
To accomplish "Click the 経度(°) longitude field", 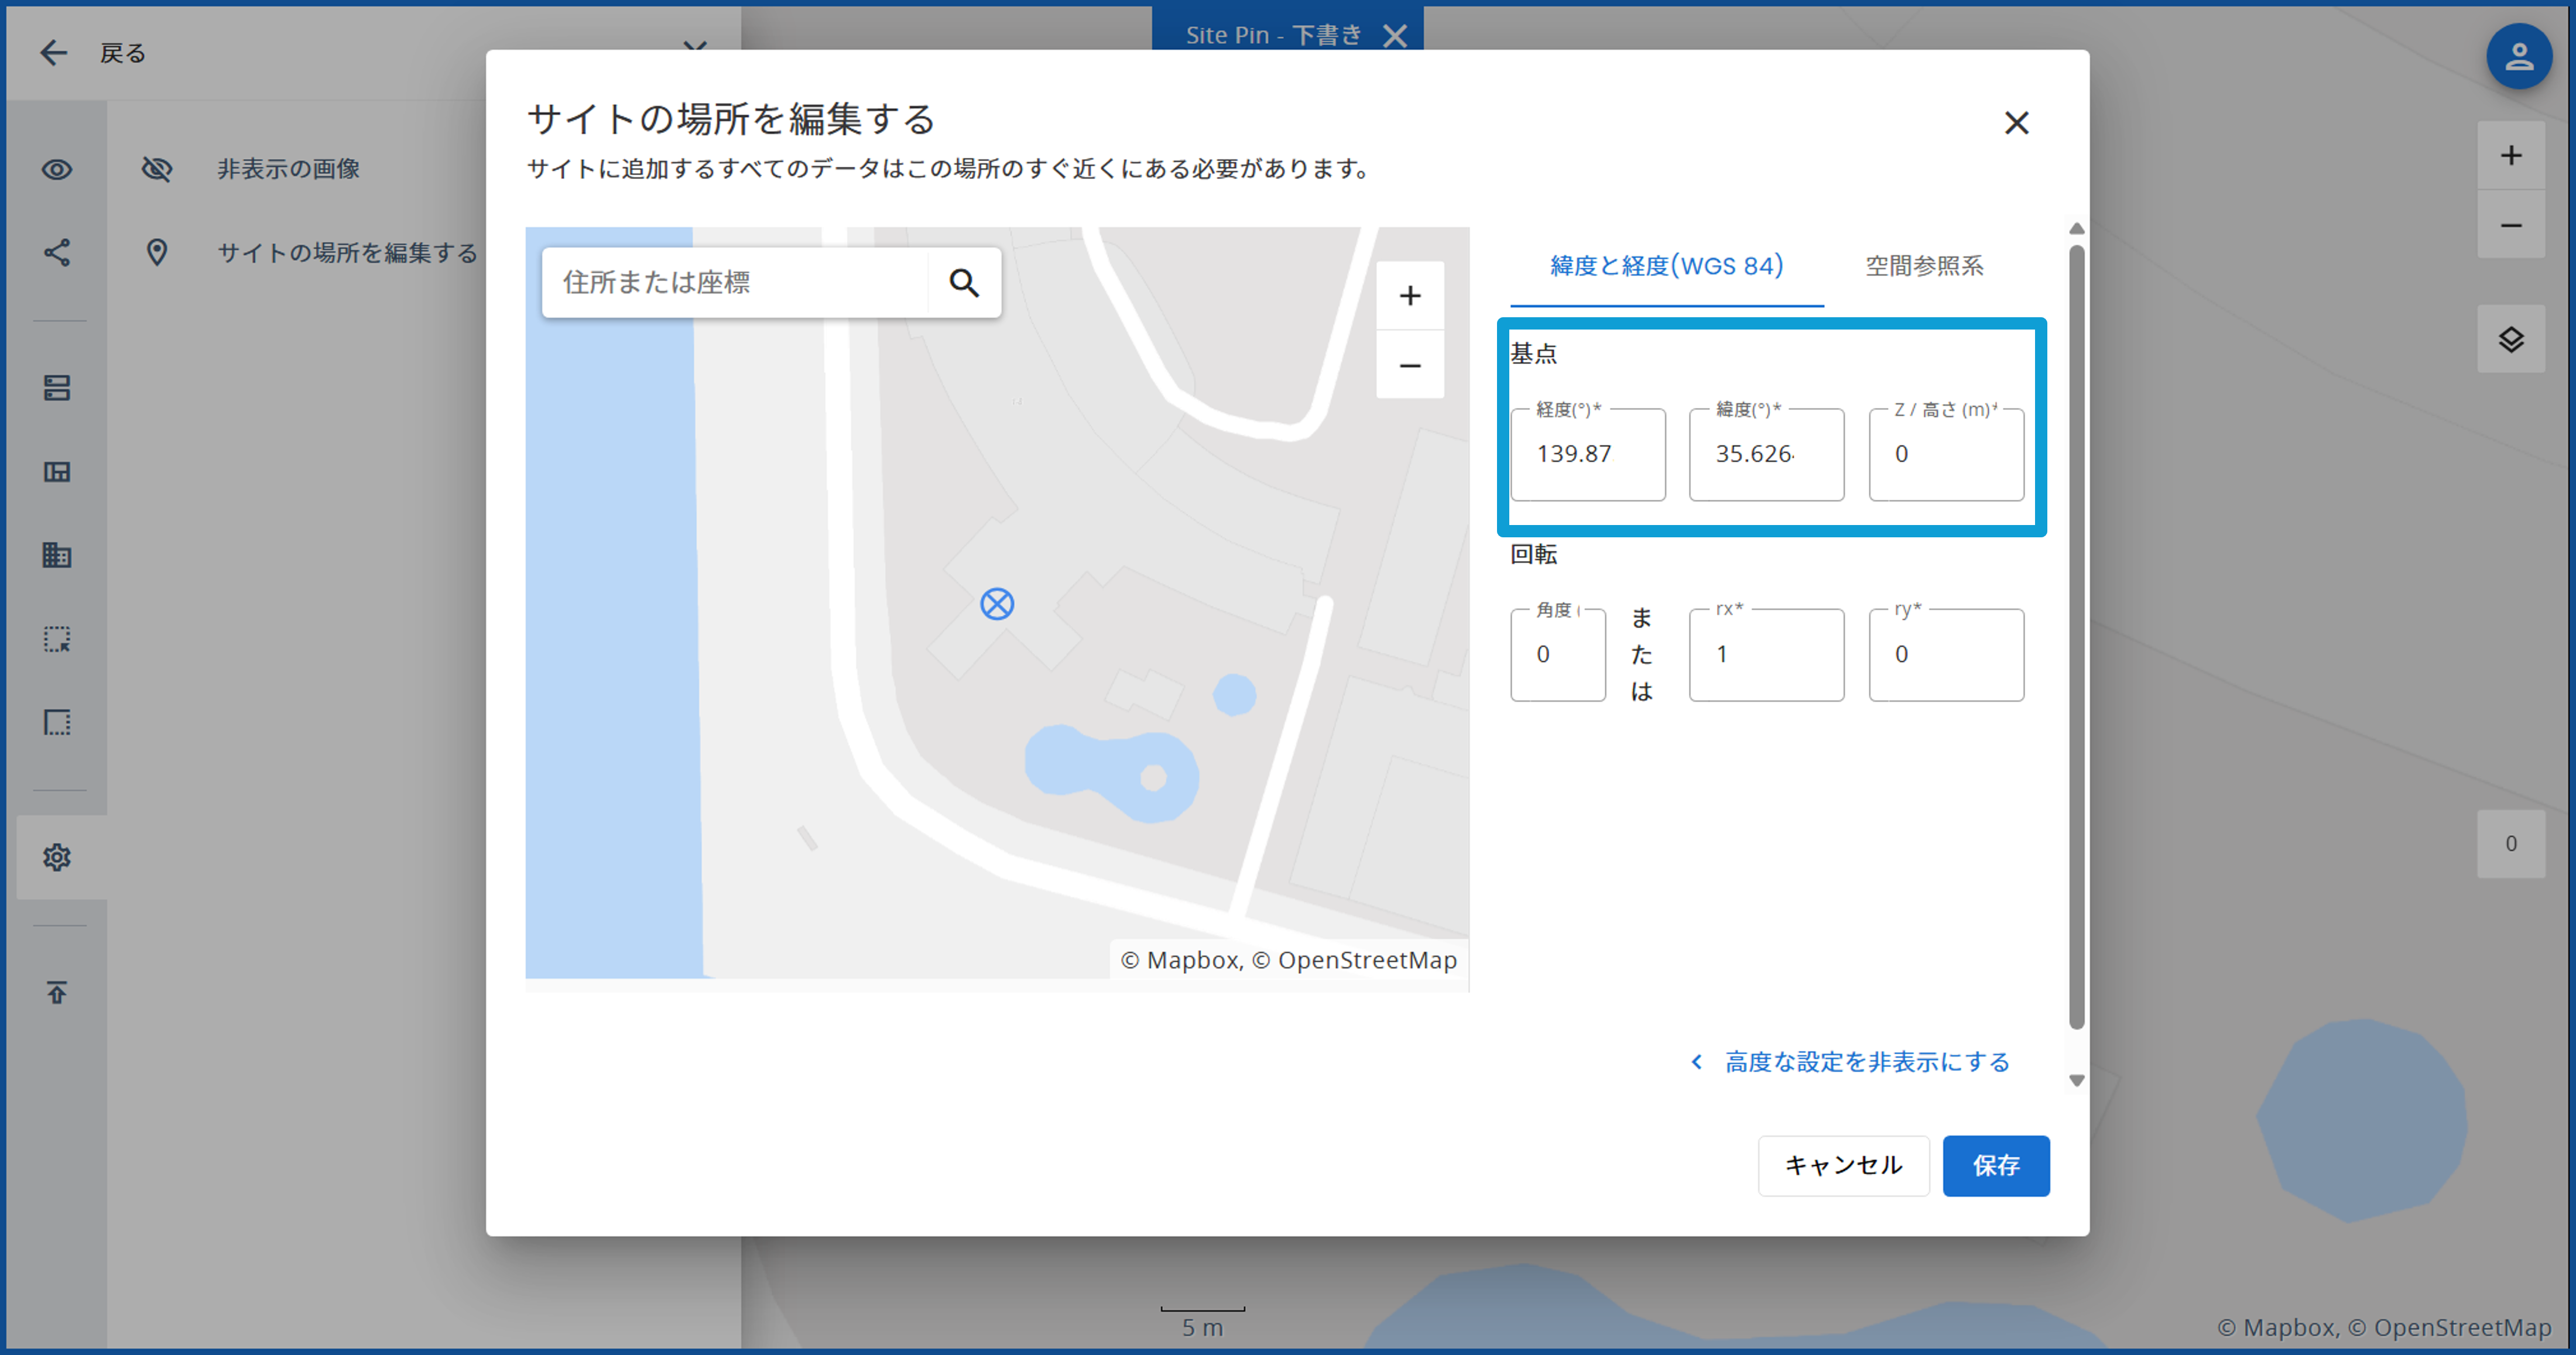I will (x=1587, y=454).
